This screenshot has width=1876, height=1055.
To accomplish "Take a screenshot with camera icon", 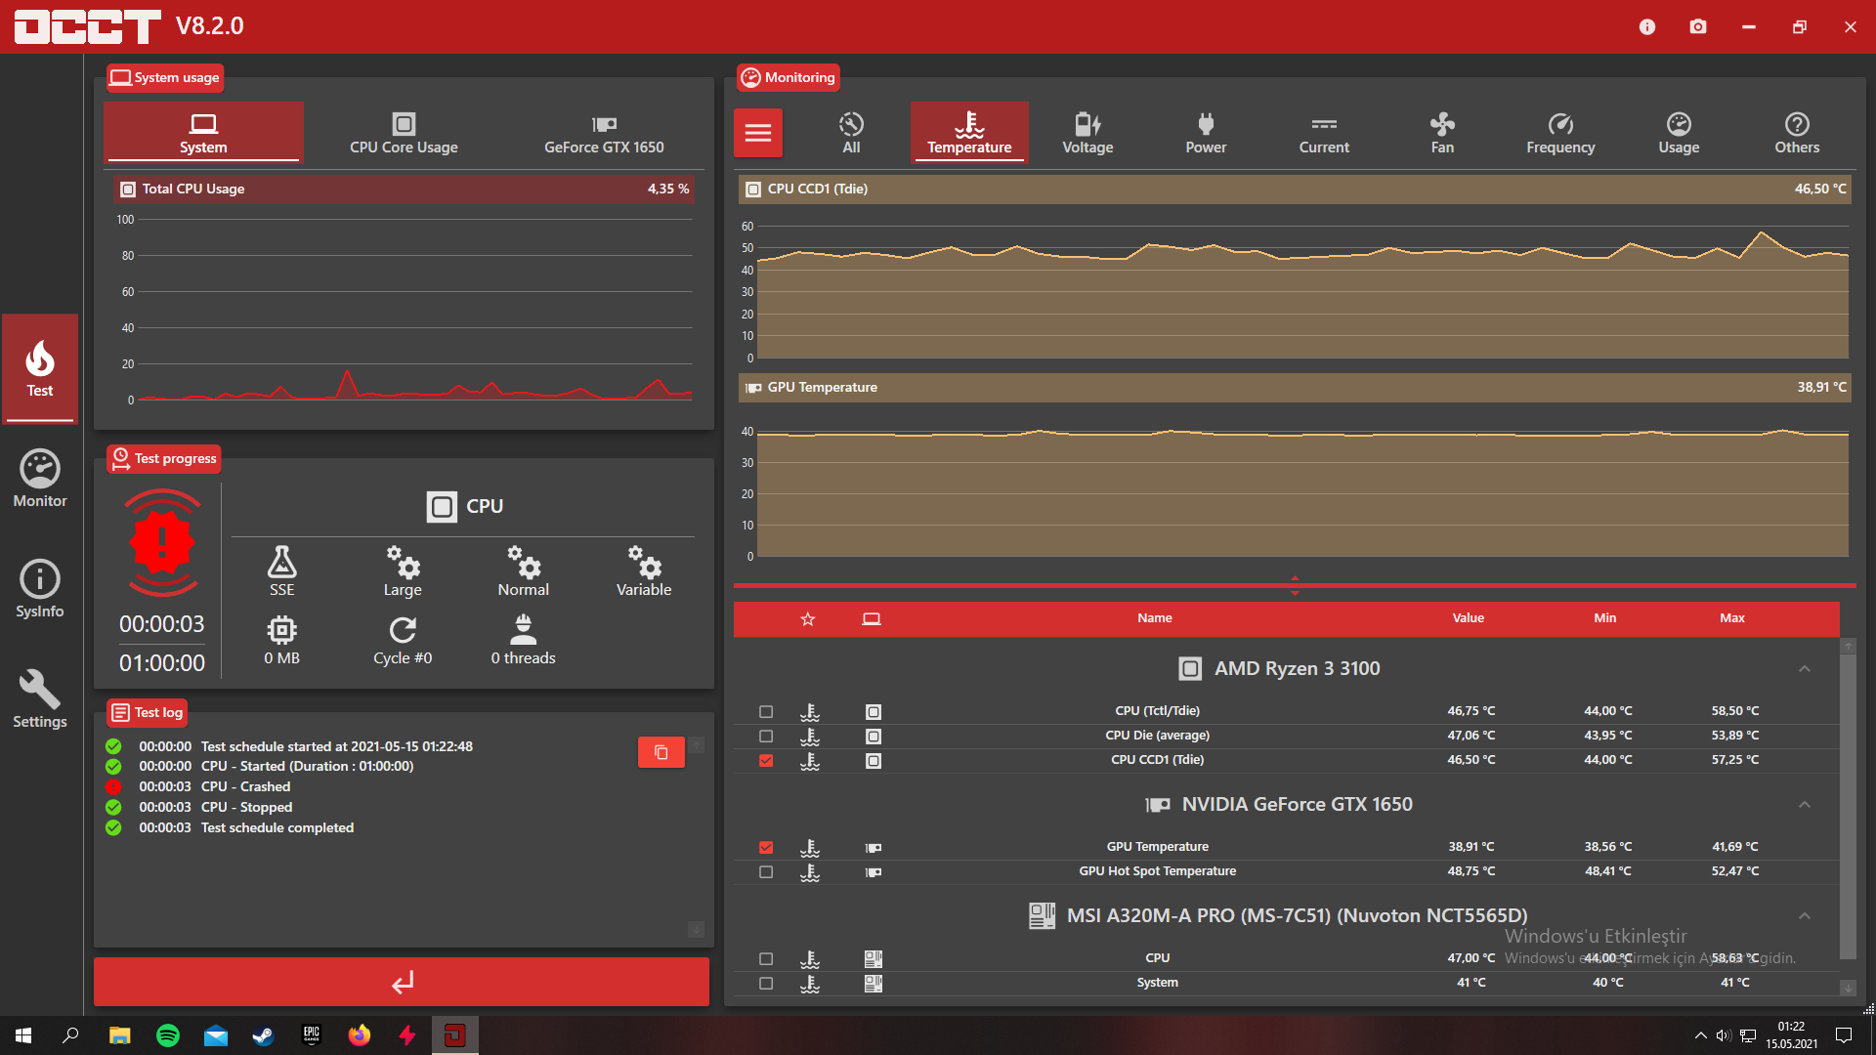I will [1698, 26].
